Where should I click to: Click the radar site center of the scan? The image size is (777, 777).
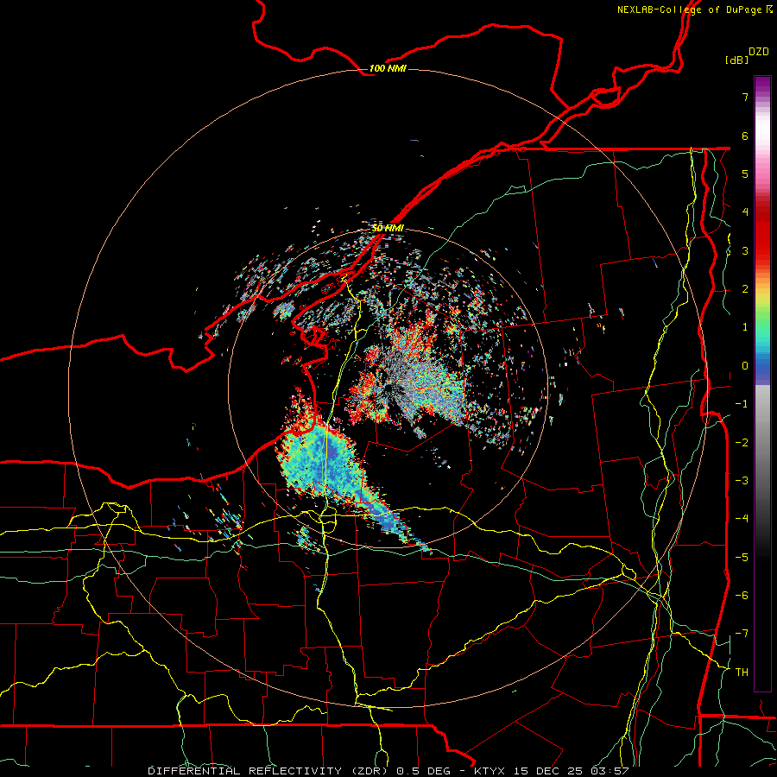[388, 388]
